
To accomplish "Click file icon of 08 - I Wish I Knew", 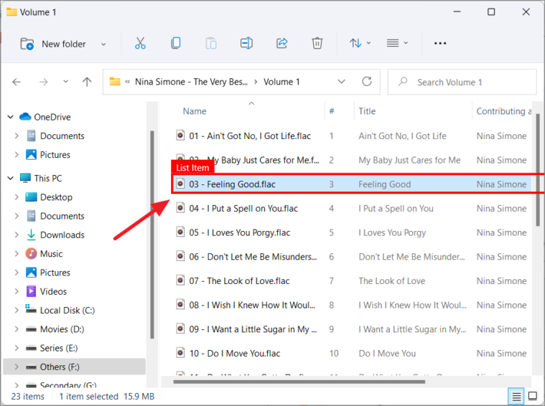I will [x=180, y=305].
